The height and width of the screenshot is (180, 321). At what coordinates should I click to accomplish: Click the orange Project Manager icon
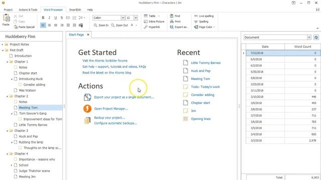87,108
